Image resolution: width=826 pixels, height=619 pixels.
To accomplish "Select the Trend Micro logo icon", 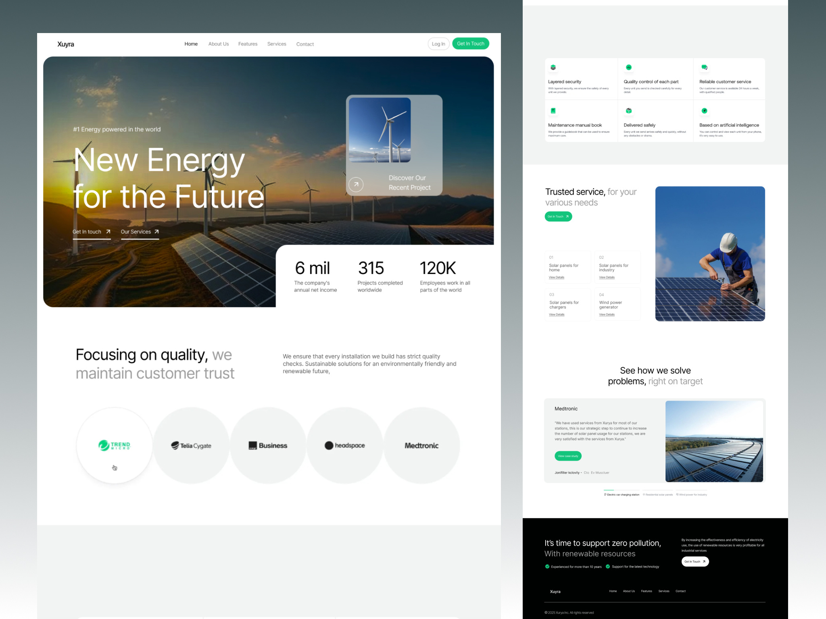I will [x=114, y=445].
